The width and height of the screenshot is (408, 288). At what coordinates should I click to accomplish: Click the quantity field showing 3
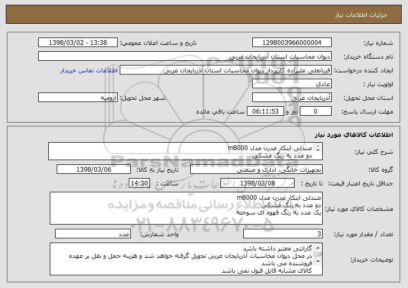[x=283, y=234]
